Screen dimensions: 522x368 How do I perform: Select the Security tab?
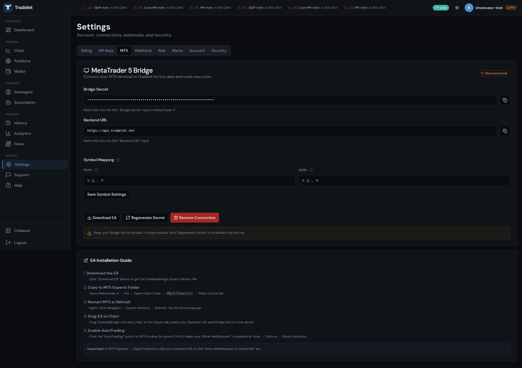pyautogui.click(x=219, y=50)
